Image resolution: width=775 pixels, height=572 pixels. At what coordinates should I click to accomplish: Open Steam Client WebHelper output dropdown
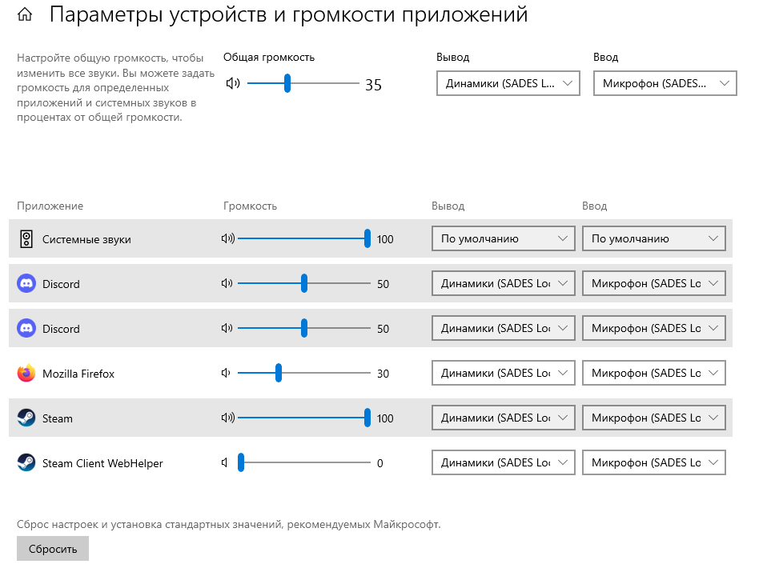click(x=503, y=462)
